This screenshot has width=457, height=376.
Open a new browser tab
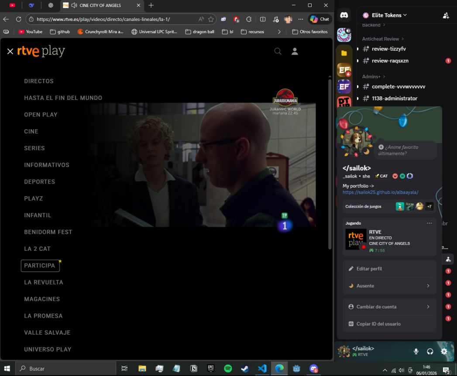click(x=151, y=5)
